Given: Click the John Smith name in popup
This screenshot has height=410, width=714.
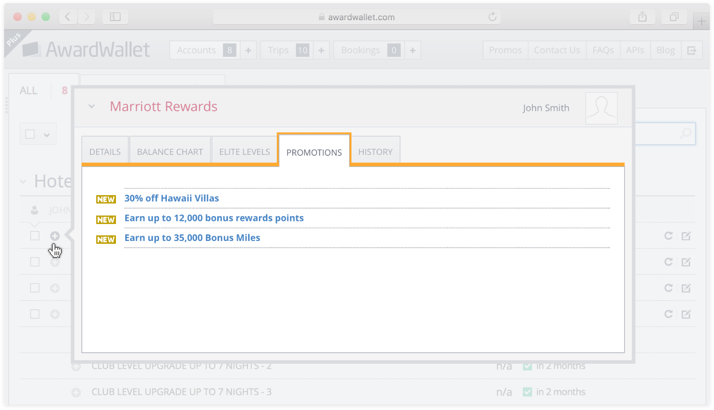Looking at the screenshot, I should tap(546, 108).
